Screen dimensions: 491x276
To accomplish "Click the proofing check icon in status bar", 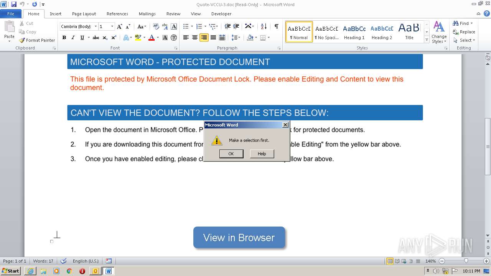I will pos(64,261).
